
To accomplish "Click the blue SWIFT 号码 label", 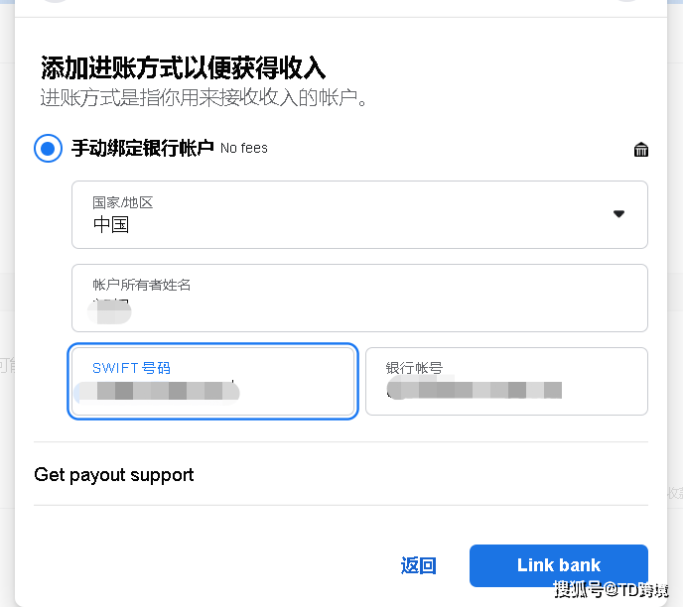I will [x=131, y=368].
